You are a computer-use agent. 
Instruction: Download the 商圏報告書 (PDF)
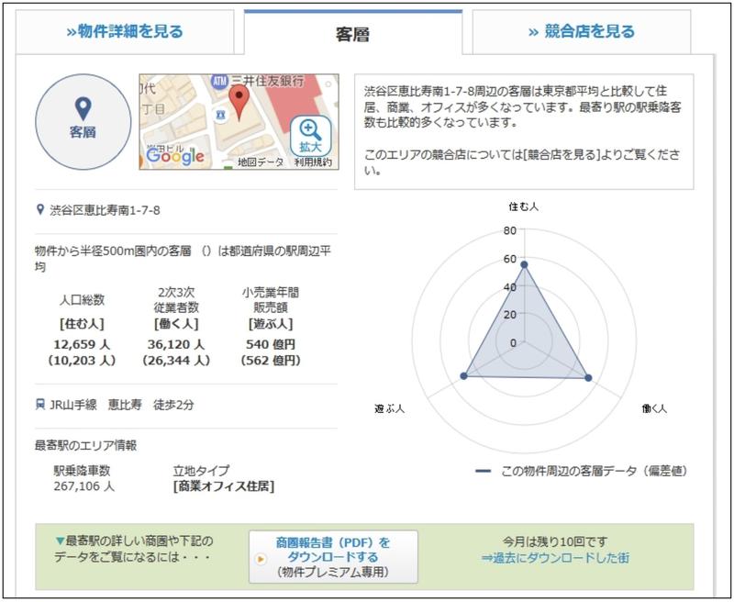(x=333, y=557)
